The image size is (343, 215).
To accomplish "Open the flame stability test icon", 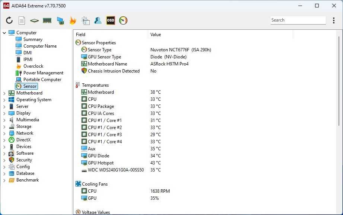I will tap(73, 20).
